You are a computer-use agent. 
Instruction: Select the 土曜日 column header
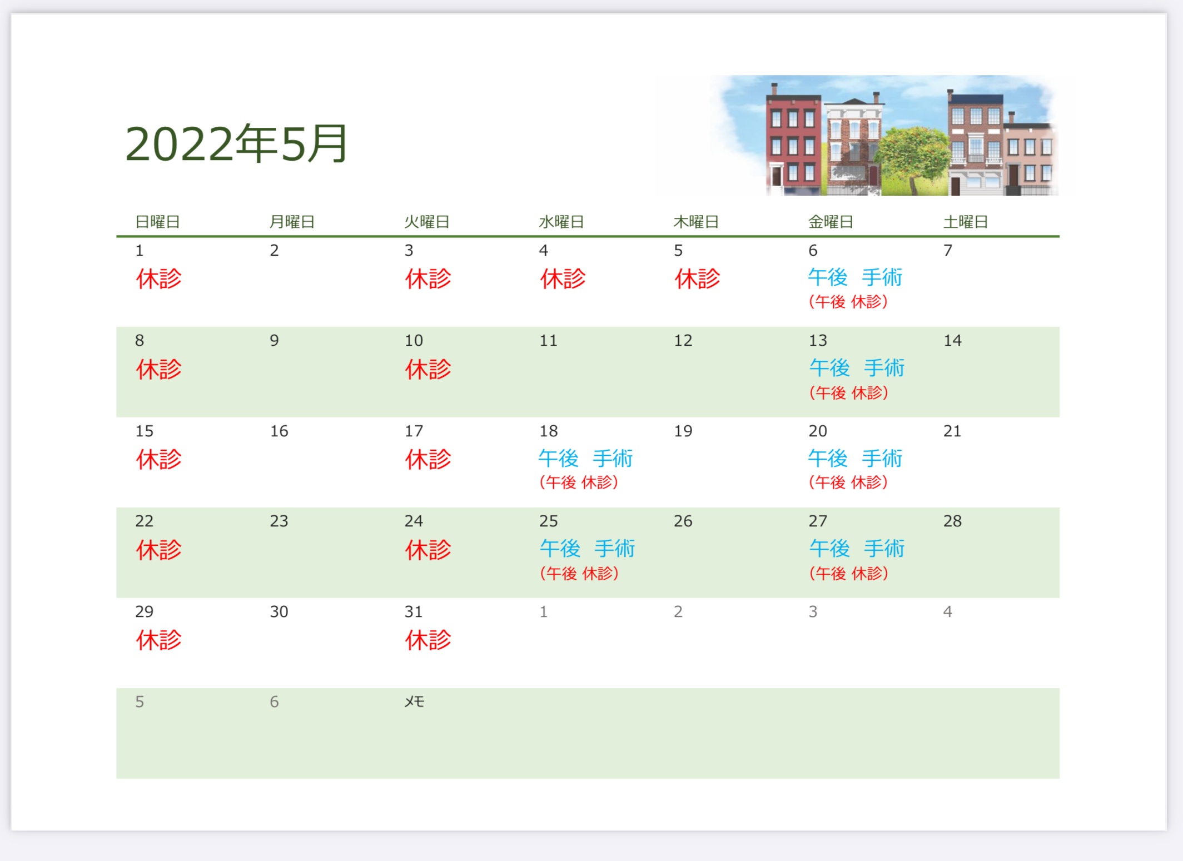(965, 222)
